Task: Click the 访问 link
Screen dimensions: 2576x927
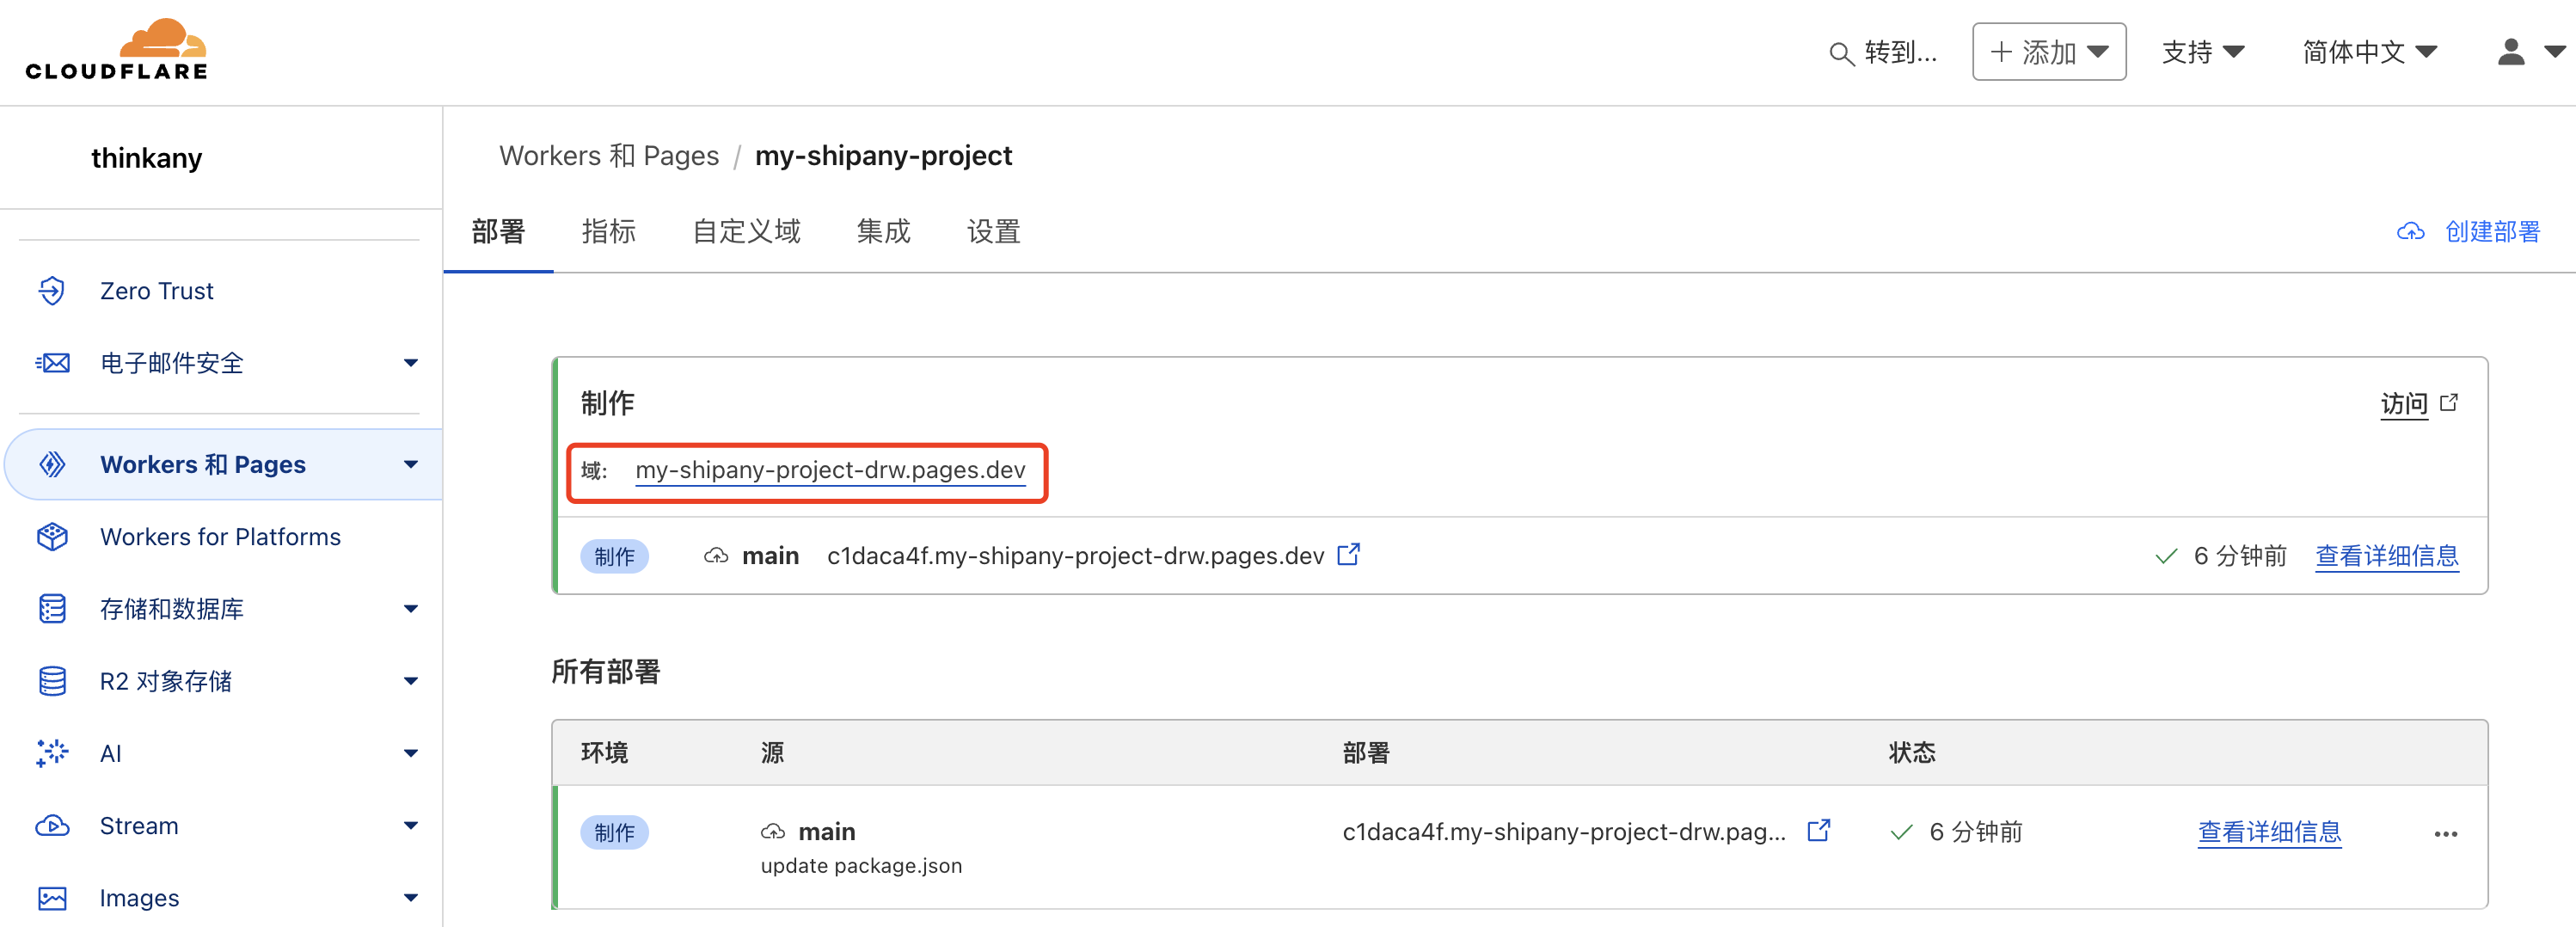Action: pyautogui.click(x=2404, y=403)
